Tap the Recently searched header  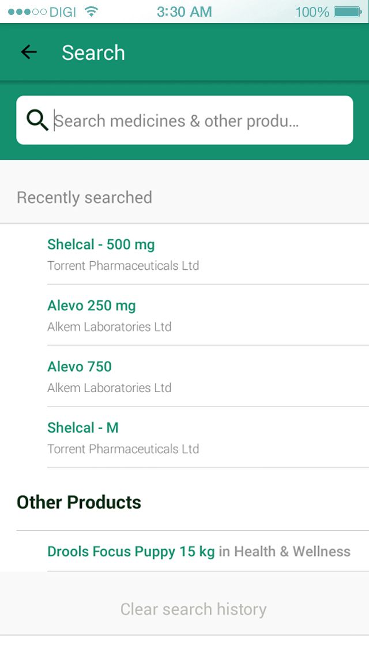84,197
